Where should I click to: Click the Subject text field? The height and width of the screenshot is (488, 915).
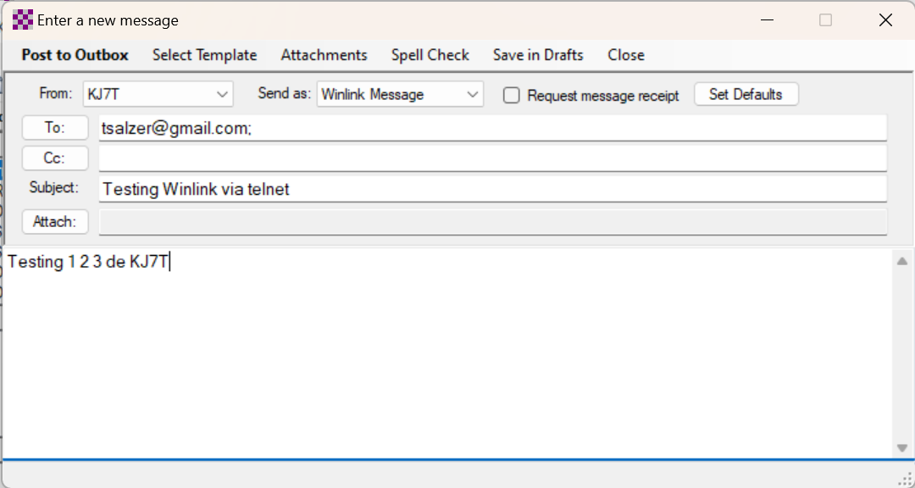491,189
